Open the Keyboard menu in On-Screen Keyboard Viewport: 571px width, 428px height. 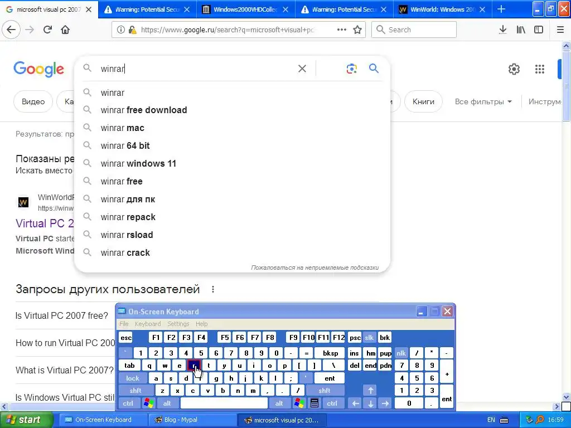click(147, 324)
